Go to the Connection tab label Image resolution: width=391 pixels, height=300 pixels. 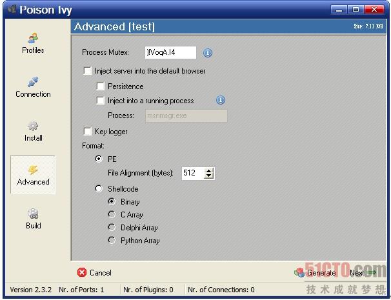(33, 94)
